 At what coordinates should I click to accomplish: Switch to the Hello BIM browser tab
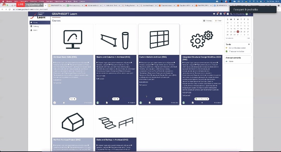(x=111, y=6)
